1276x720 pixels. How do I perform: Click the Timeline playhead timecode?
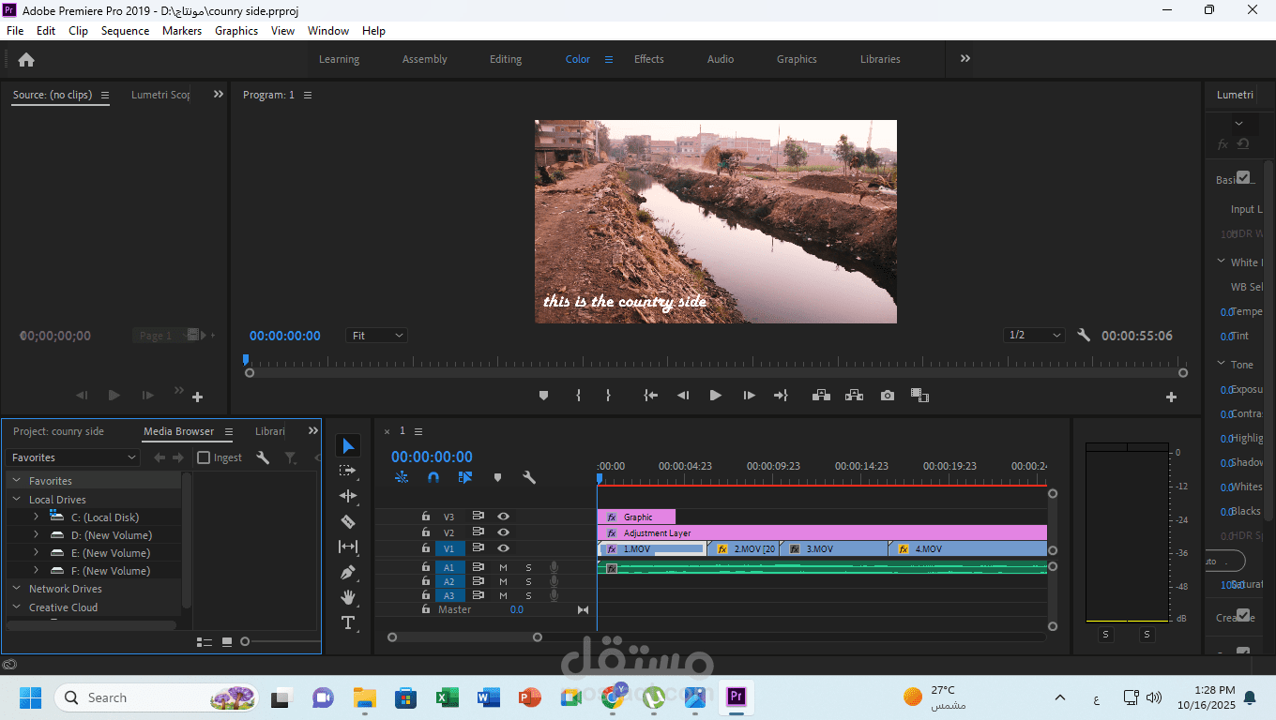432,457
